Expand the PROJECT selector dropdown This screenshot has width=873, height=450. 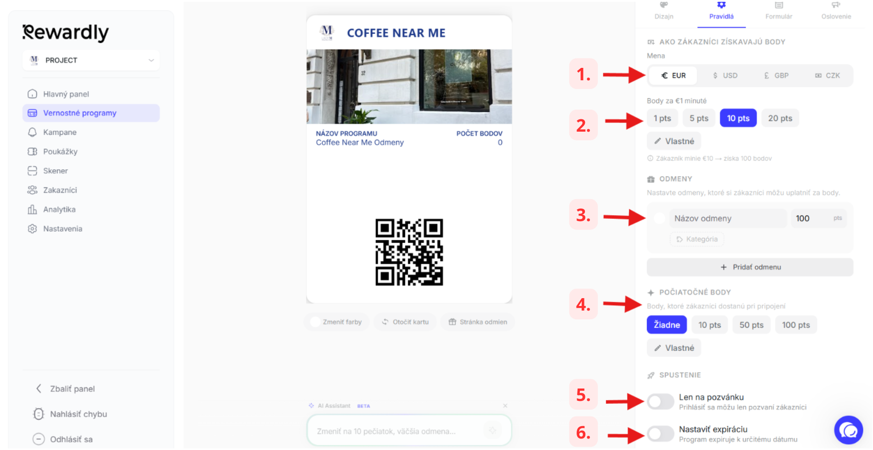coord(91,61)
